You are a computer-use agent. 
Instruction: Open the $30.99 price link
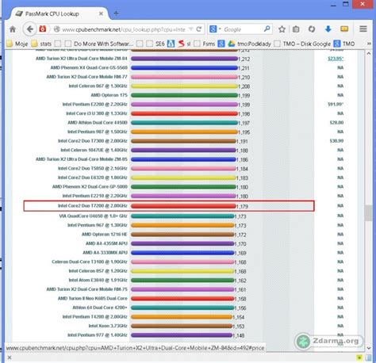pos(336,141)
